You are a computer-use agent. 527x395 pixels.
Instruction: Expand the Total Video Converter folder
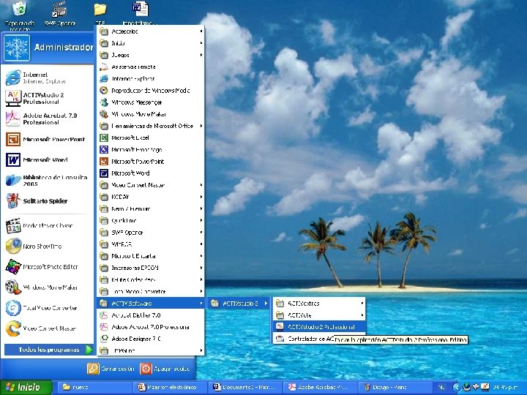[151, 291]
